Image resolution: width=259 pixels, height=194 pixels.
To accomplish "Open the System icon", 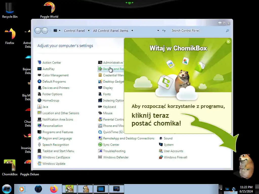I will [161, 144].
